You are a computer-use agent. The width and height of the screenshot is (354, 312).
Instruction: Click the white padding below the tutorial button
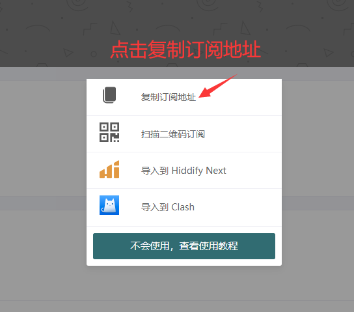point(184,262)
